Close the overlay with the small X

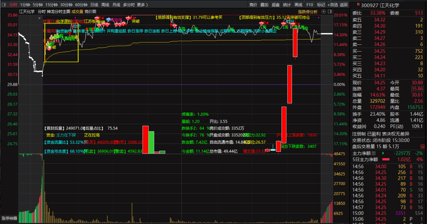pos(39,18)
